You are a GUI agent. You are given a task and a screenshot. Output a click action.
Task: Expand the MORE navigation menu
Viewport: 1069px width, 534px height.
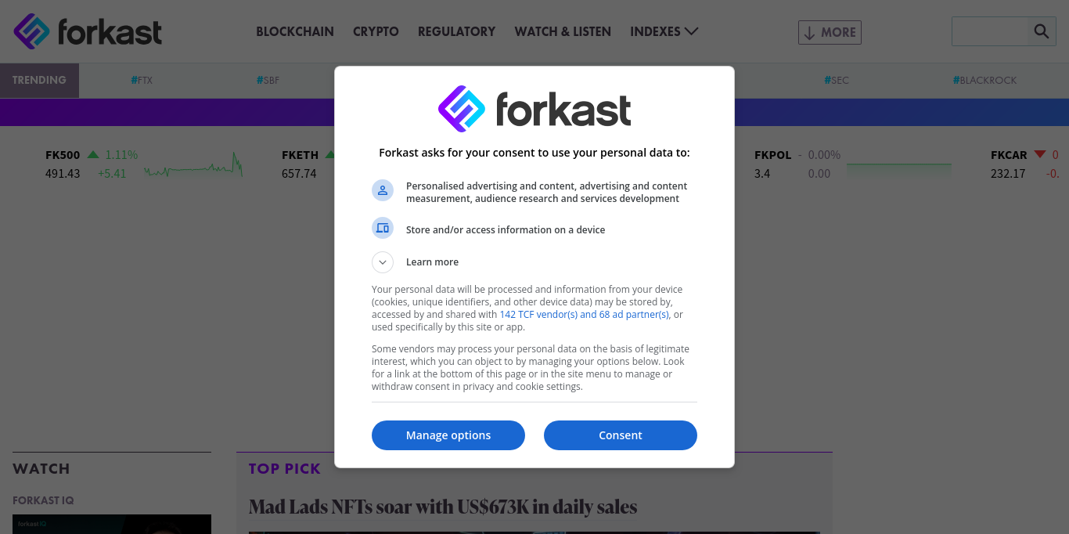[x=830, y=32]
